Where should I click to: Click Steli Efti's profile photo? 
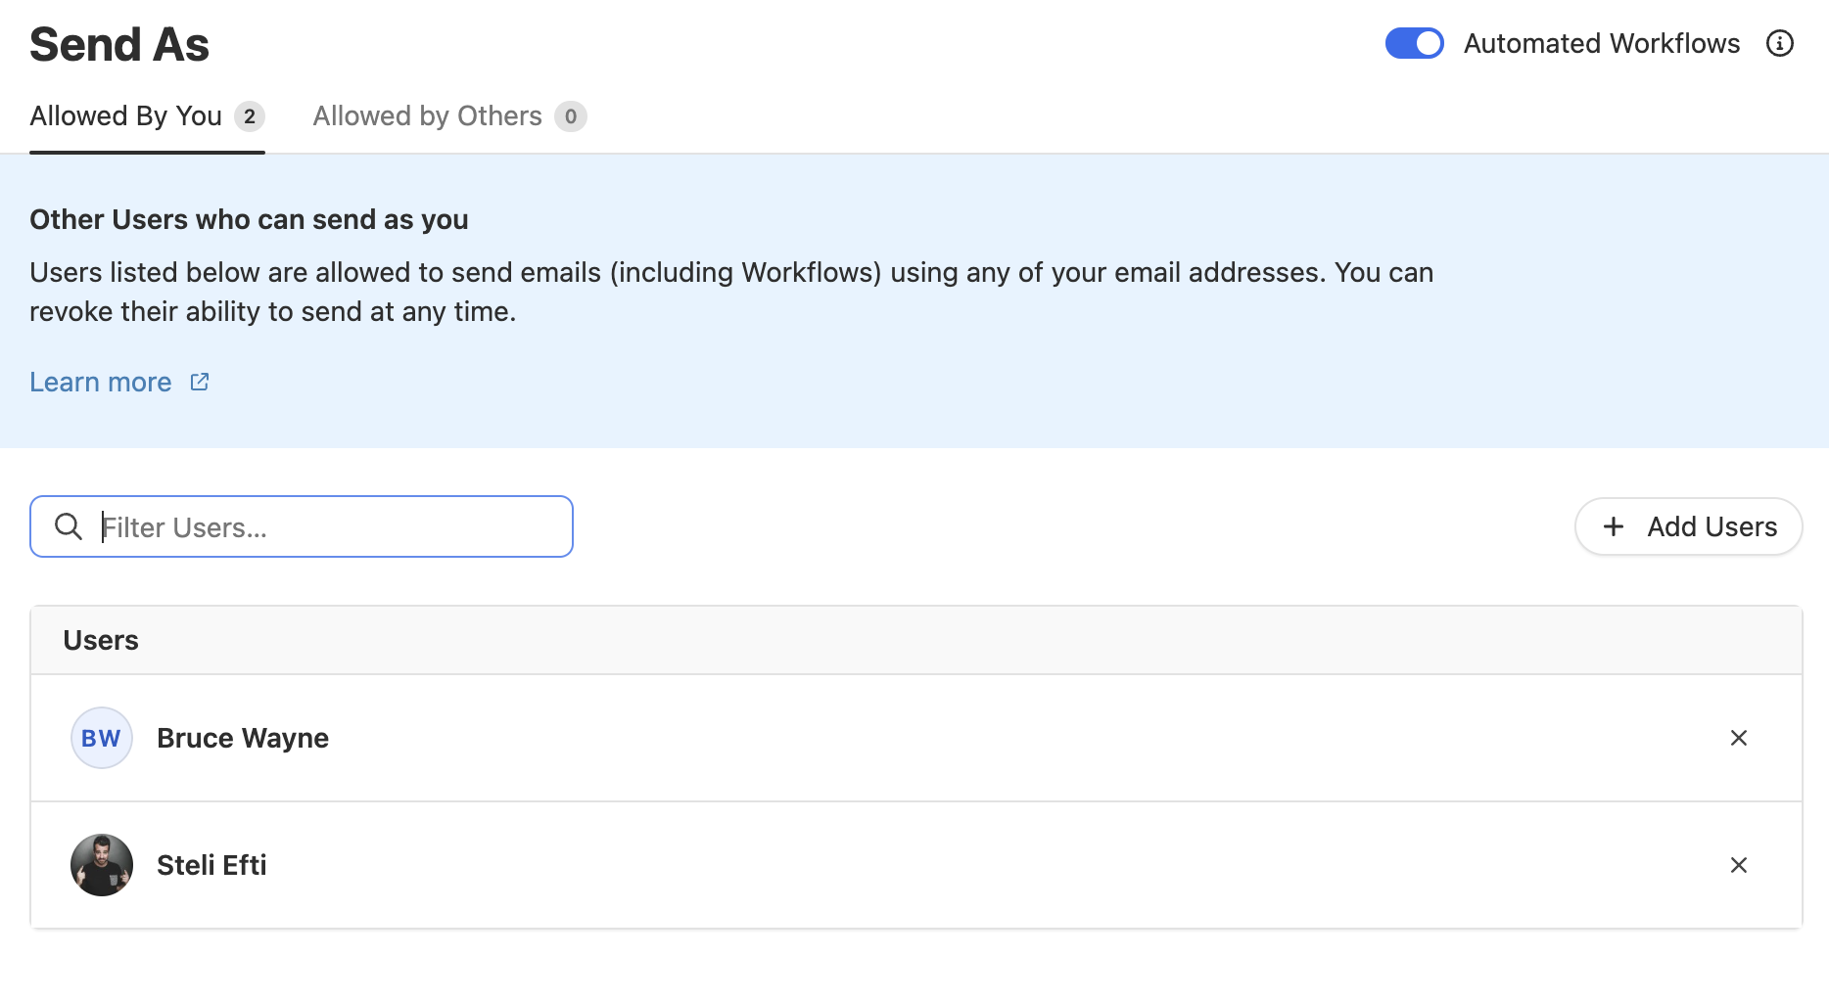point(102,865)
